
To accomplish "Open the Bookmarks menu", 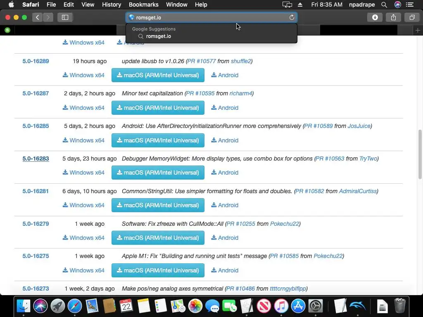I will point(143,5).
